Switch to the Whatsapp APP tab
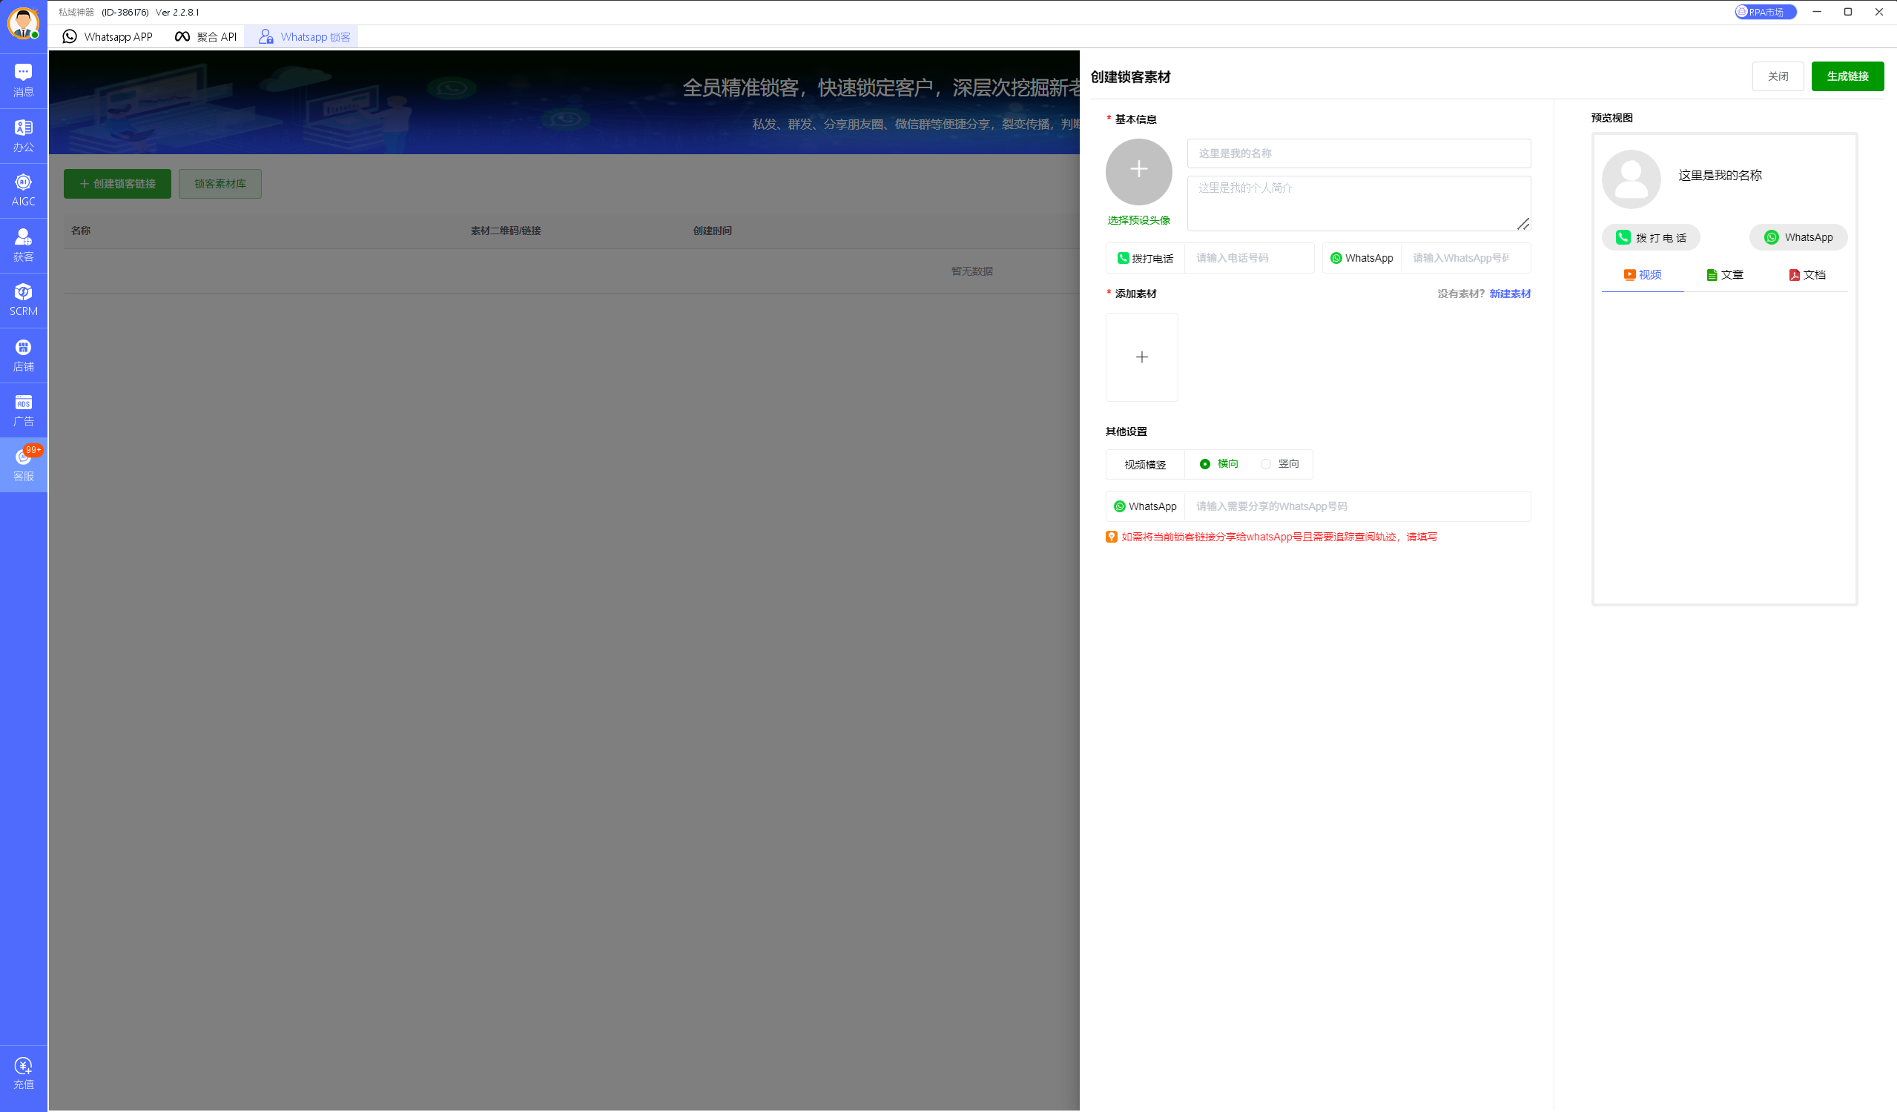Screen dimensions: 1897x1112 click(x=108, y=37)
